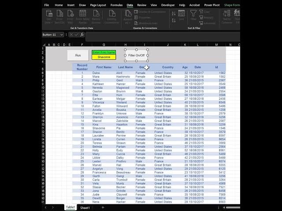The width and height of the screenshot is (282, 211).
Task: Expand the Name Box dropdown arrow
Action: click(62, 35)
